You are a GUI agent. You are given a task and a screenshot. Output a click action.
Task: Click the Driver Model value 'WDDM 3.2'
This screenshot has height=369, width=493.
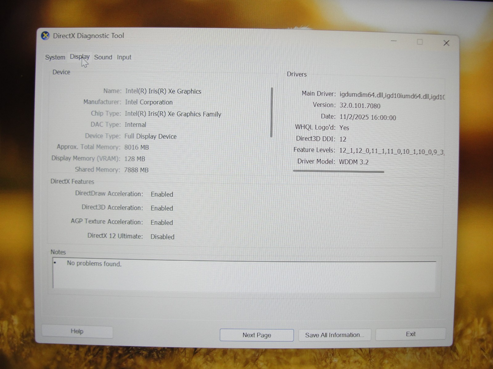tap(354, 162)
